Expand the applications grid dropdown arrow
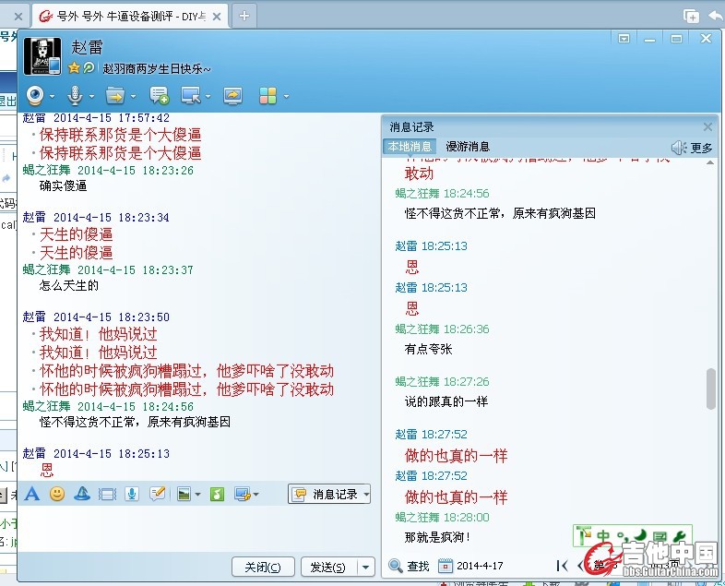Image resolution: width=725 pixels, height=586 pixels. click(x=287, y=96)
